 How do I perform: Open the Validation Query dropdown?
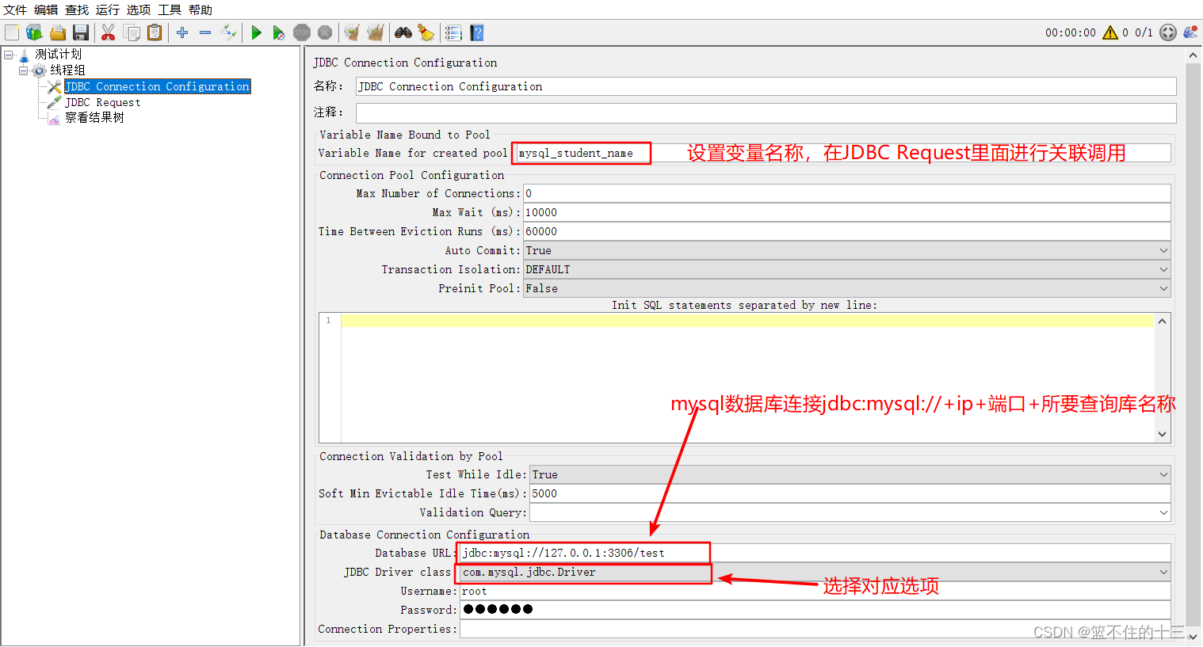tap(850, 512)
